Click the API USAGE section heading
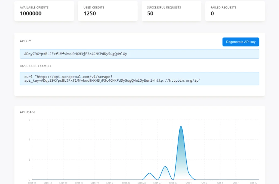279x184 pixels. pyautogui.click(x=28, y=112)
